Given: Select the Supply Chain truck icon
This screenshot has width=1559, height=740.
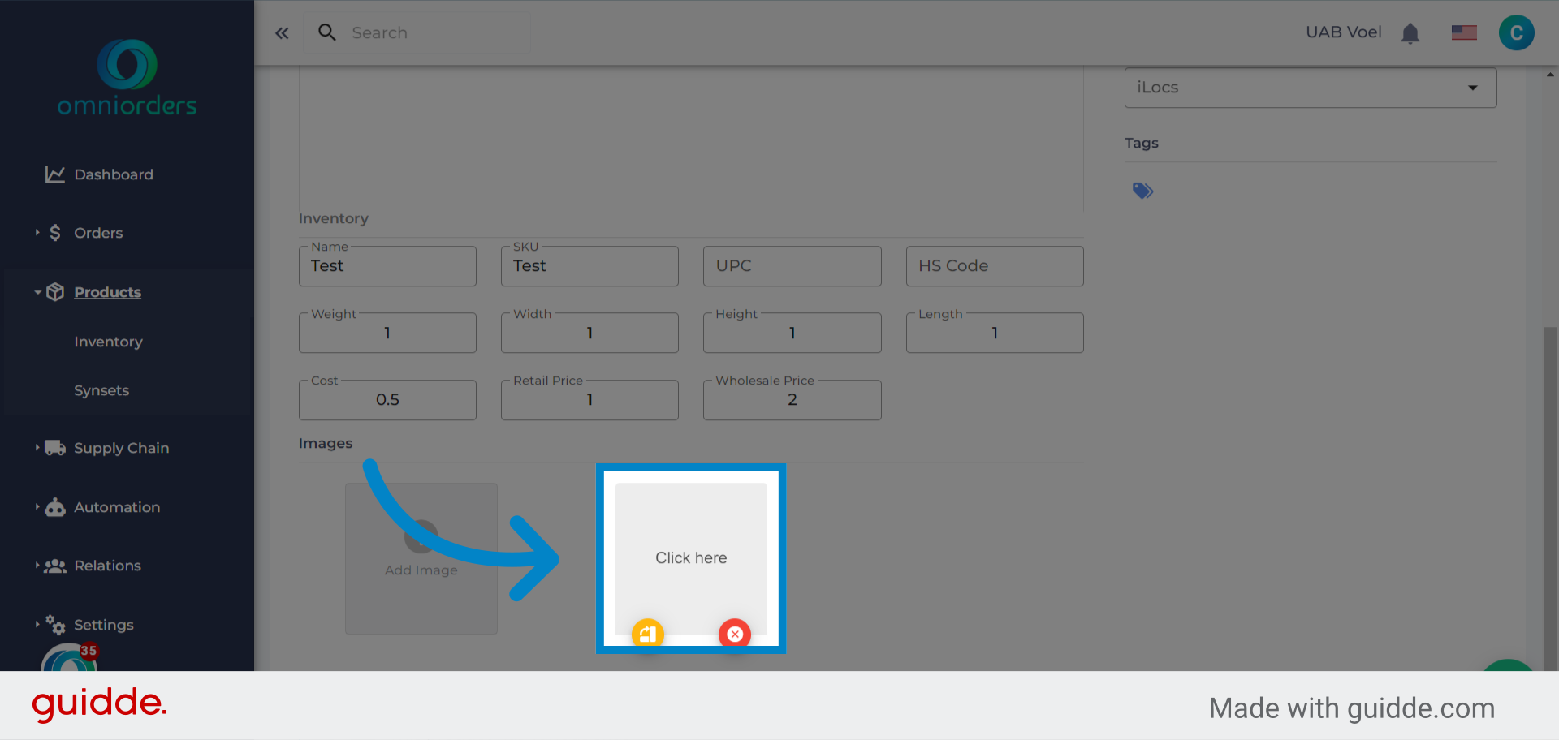Looking at the screenshot, I should point(54,447).
